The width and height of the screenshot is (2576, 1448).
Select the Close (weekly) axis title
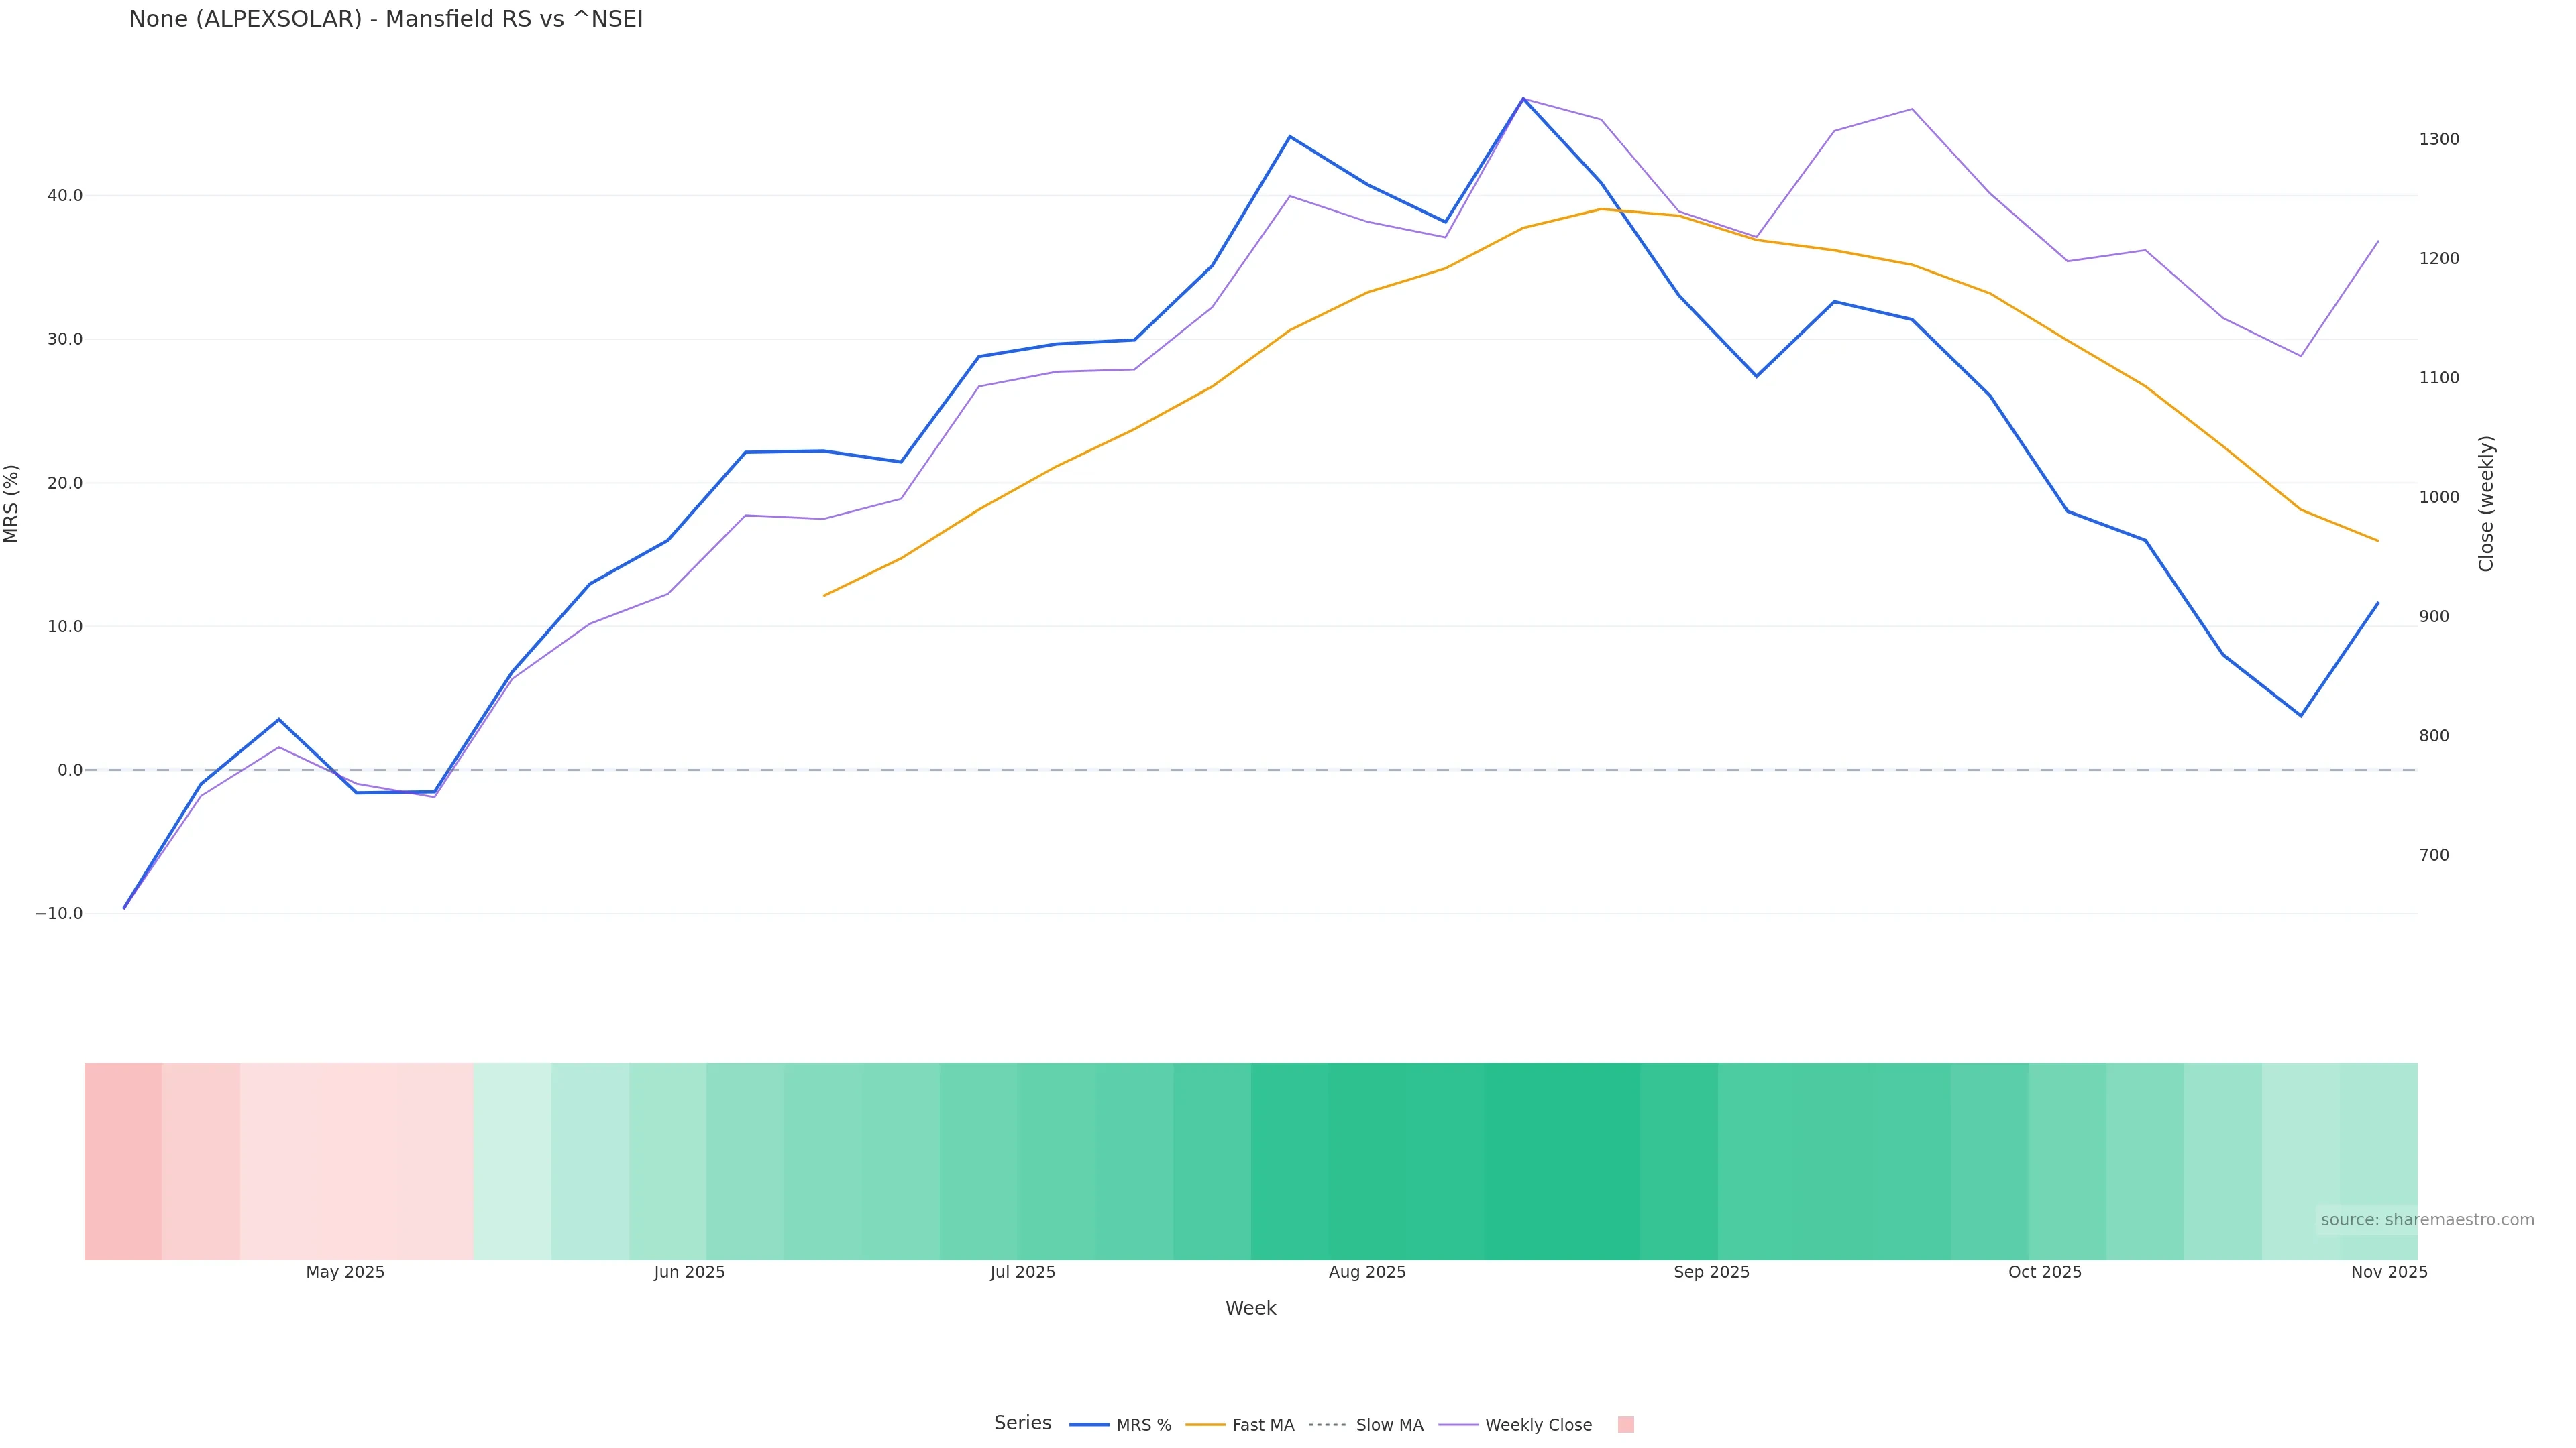click(x=2487, y=503)
